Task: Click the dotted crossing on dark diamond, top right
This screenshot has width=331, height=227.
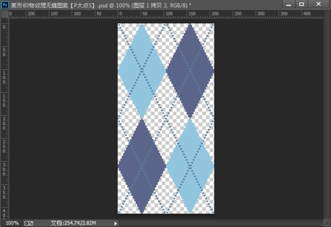Action: 190,71
